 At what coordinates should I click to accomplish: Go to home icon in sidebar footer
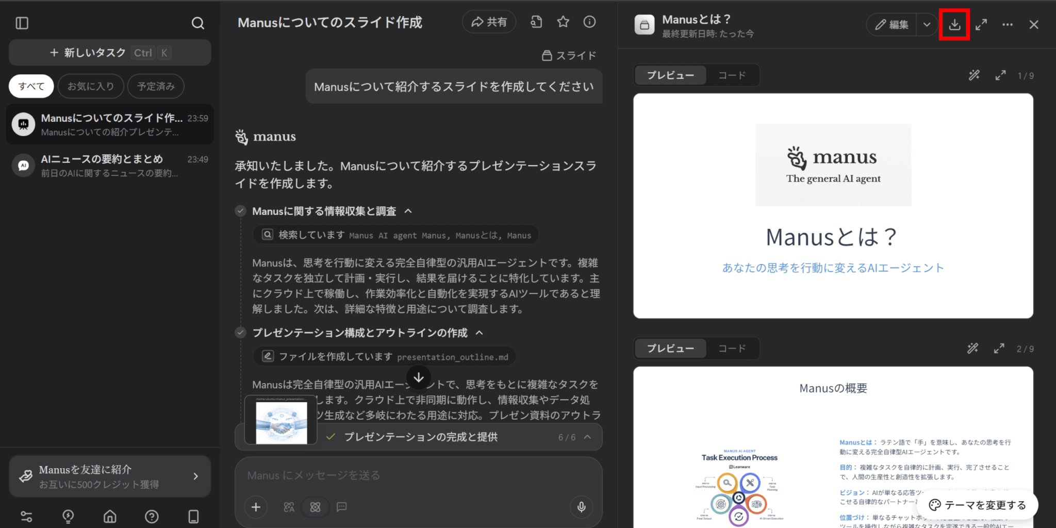tap(110, 516)
